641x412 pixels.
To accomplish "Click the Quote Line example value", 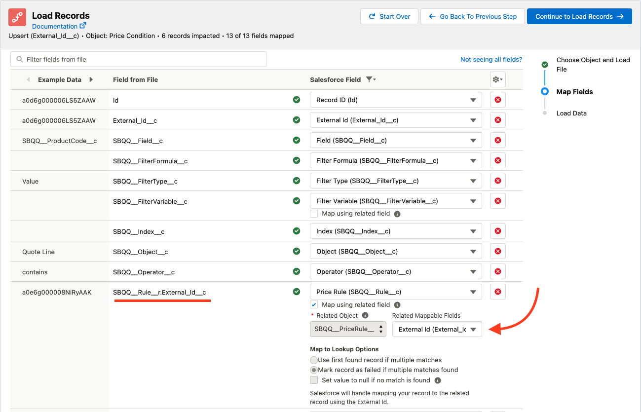I will [x=38, y=252].
